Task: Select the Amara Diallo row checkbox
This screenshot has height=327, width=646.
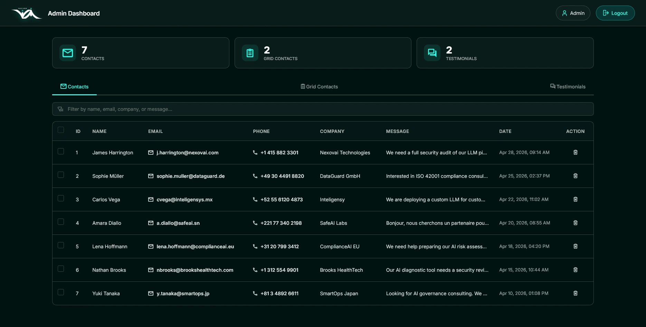Action: click(x=61, y=222)
